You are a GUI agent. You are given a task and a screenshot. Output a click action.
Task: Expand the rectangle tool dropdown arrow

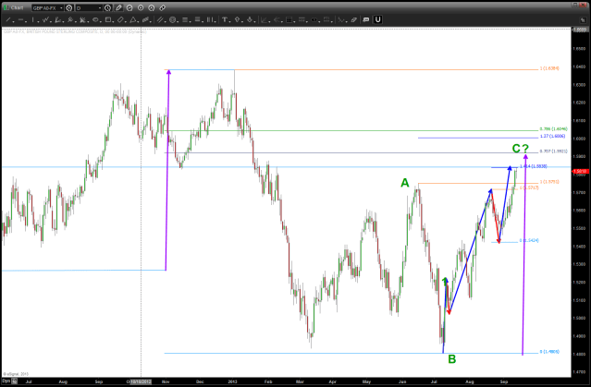coord(114,21)
